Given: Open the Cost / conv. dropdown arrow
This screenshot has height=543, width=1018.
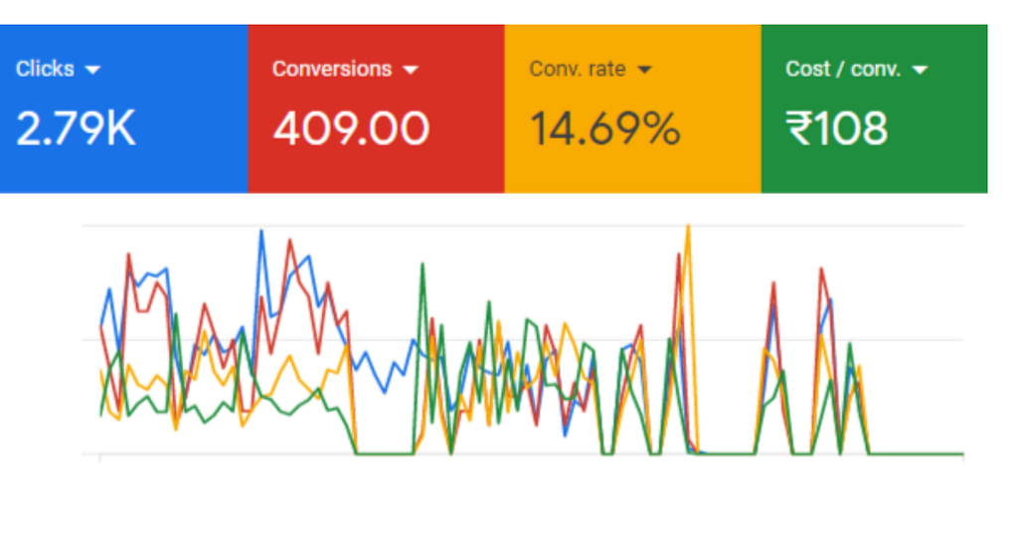Looking at the screenshot, I should [919, 70].
